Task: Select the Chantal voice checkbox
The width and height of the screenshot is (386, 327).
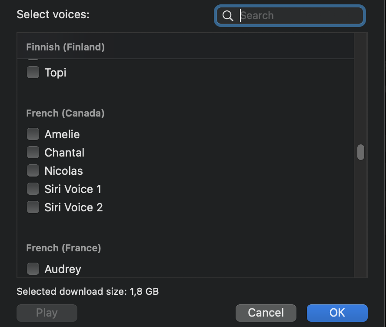Action: pyautogui.click(x=33, y=152)
